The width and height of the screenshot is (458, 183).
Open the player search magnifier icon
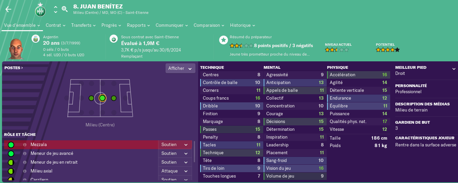64,9
